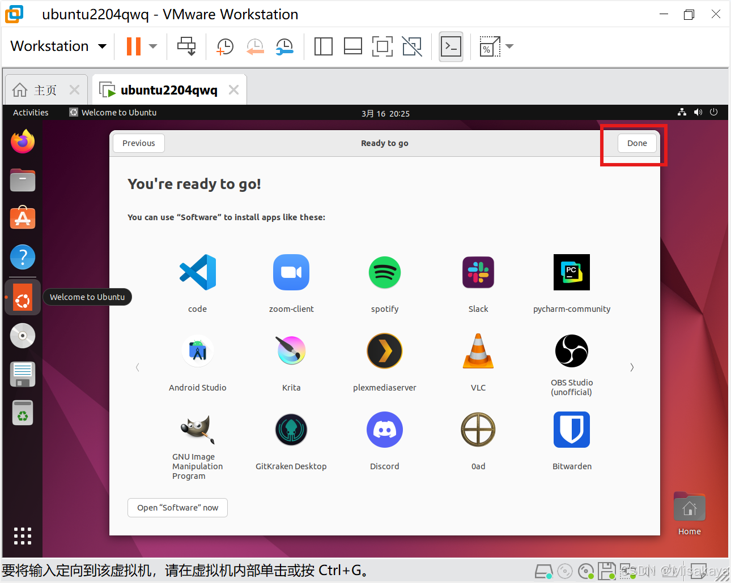
Task: Send Ctrl+Alt+Del to the VM
Action: (186, 46)
